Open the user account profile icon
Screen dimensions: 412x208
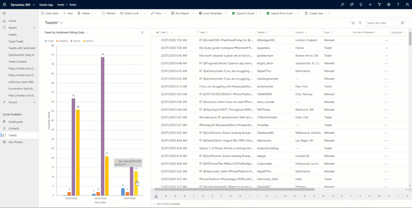pyautogui.click(x=407, y=5)
